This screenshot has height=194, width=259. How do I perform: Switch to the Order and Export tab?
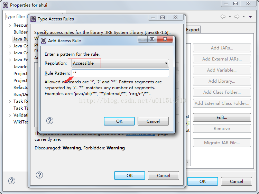coord(193,30)
